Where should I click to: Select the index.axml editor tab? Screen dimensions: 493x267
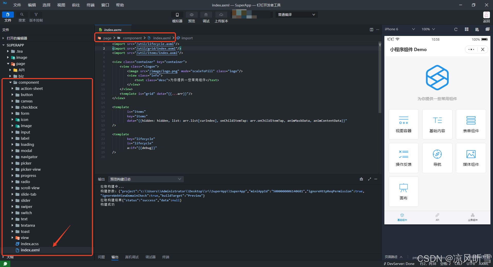113,30
